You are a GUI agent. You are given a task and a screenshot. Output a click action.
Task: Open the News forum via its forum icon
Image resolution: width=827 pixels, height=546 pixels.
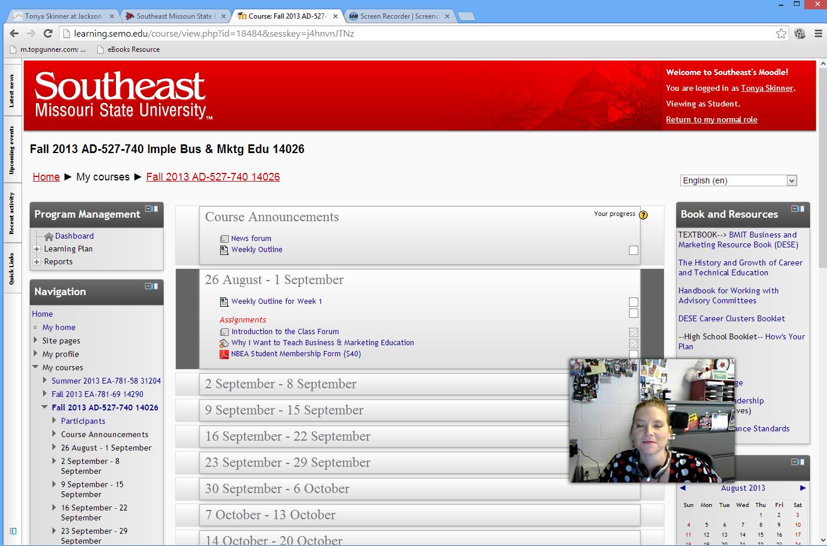224,238
